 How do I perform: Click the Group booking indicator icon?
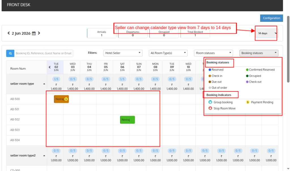(x=210, y=102)
